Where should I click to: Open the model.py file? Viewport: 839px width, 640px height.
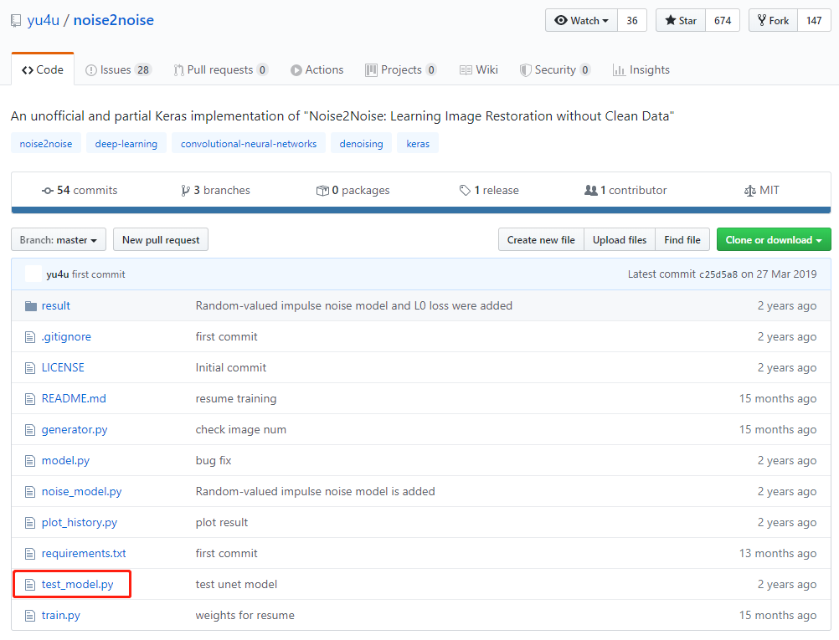point(66,461)
